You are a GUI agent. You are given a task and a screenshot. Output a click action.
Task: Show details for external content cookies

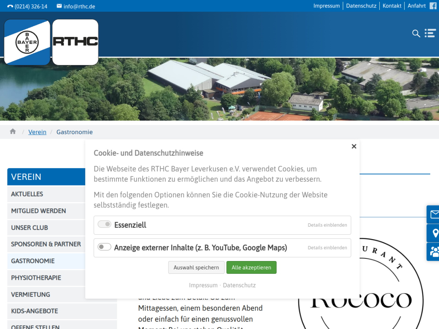[x=327, y=248]
